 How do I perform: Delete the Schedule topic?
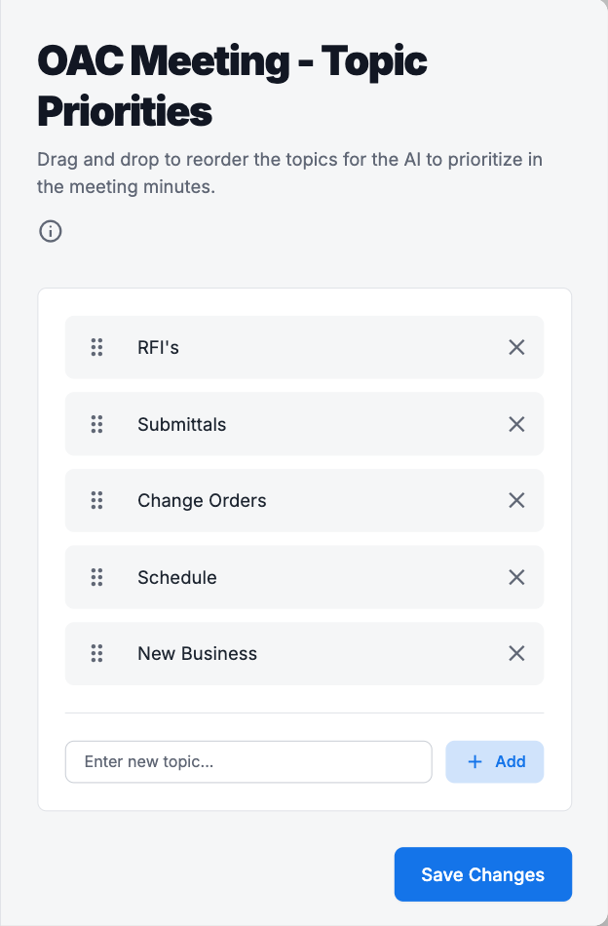[x=516, y=577]
